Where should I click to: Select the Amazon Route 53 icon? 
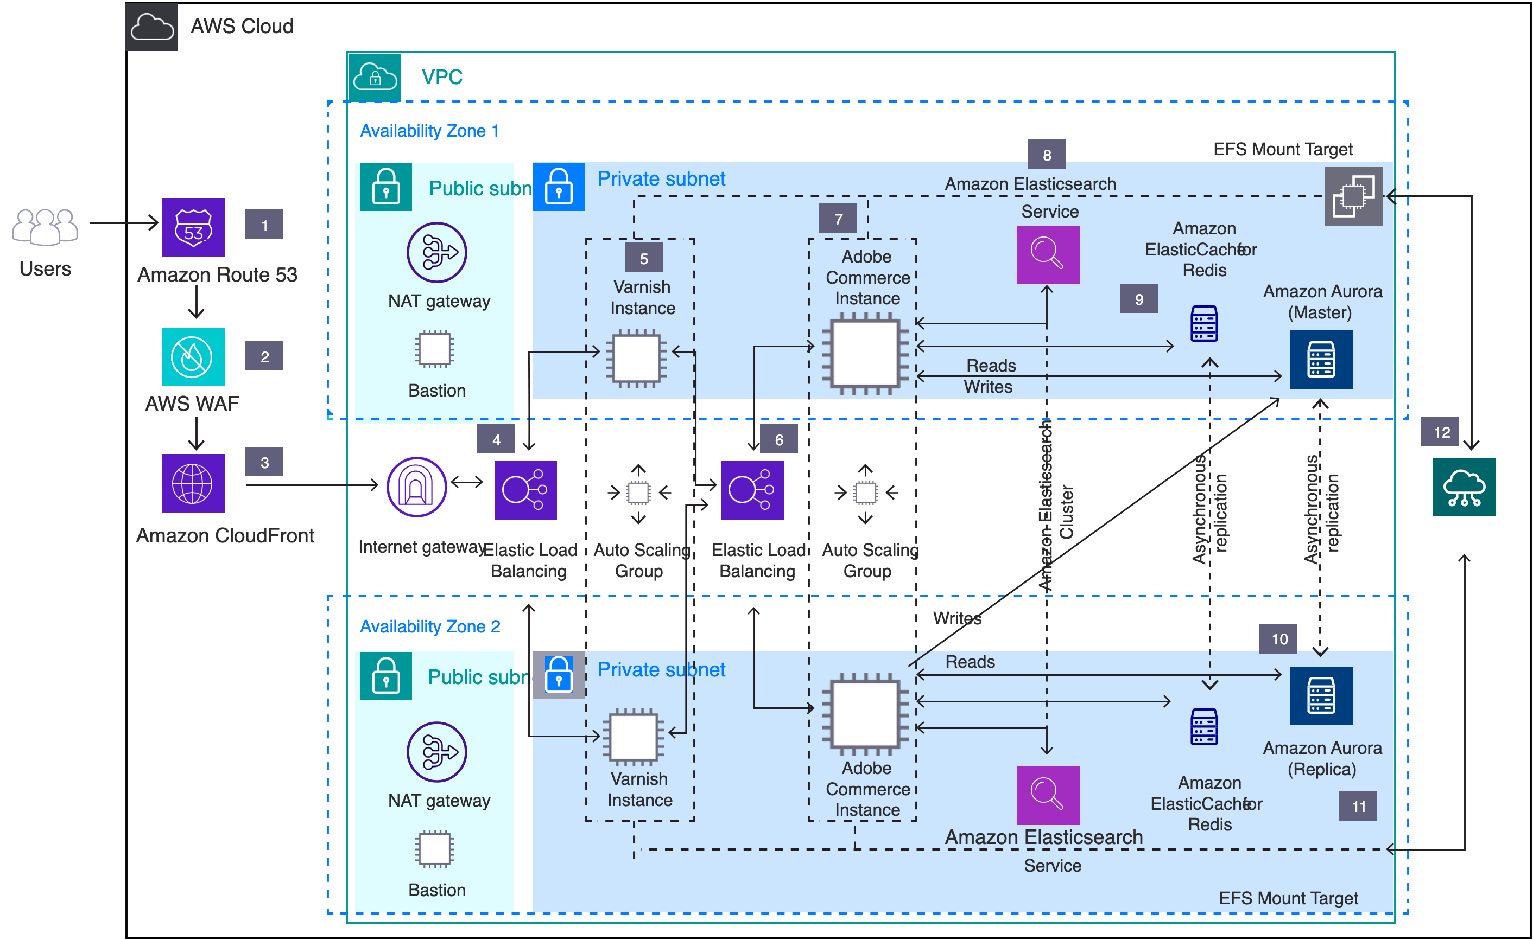[x=193, y=227]
